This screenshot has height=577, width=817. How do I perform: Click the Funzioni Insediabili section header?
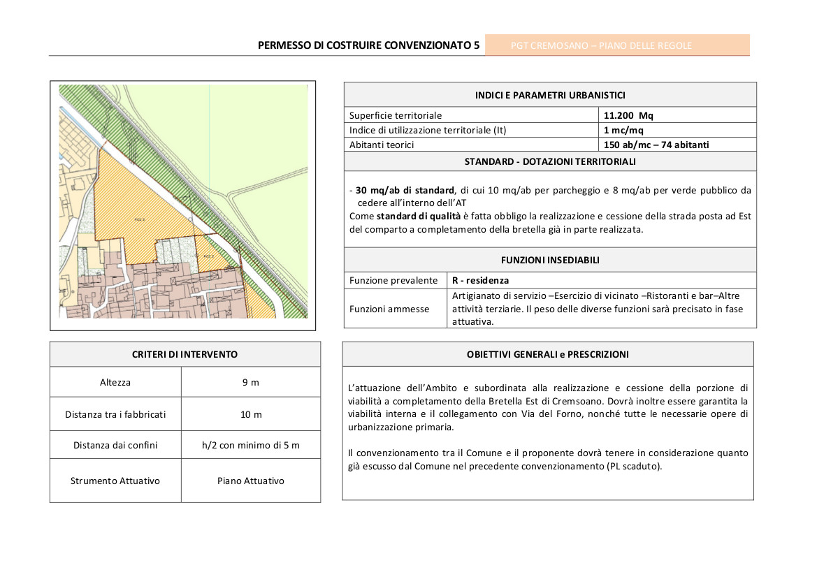(x=550, y=260)
